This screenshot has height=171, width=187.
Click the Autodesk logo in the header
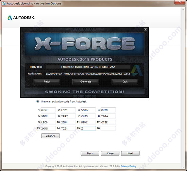click(x=21, y=18)
